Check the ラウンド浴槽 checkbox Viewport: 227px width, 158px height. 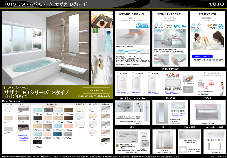tap(118, 73)
